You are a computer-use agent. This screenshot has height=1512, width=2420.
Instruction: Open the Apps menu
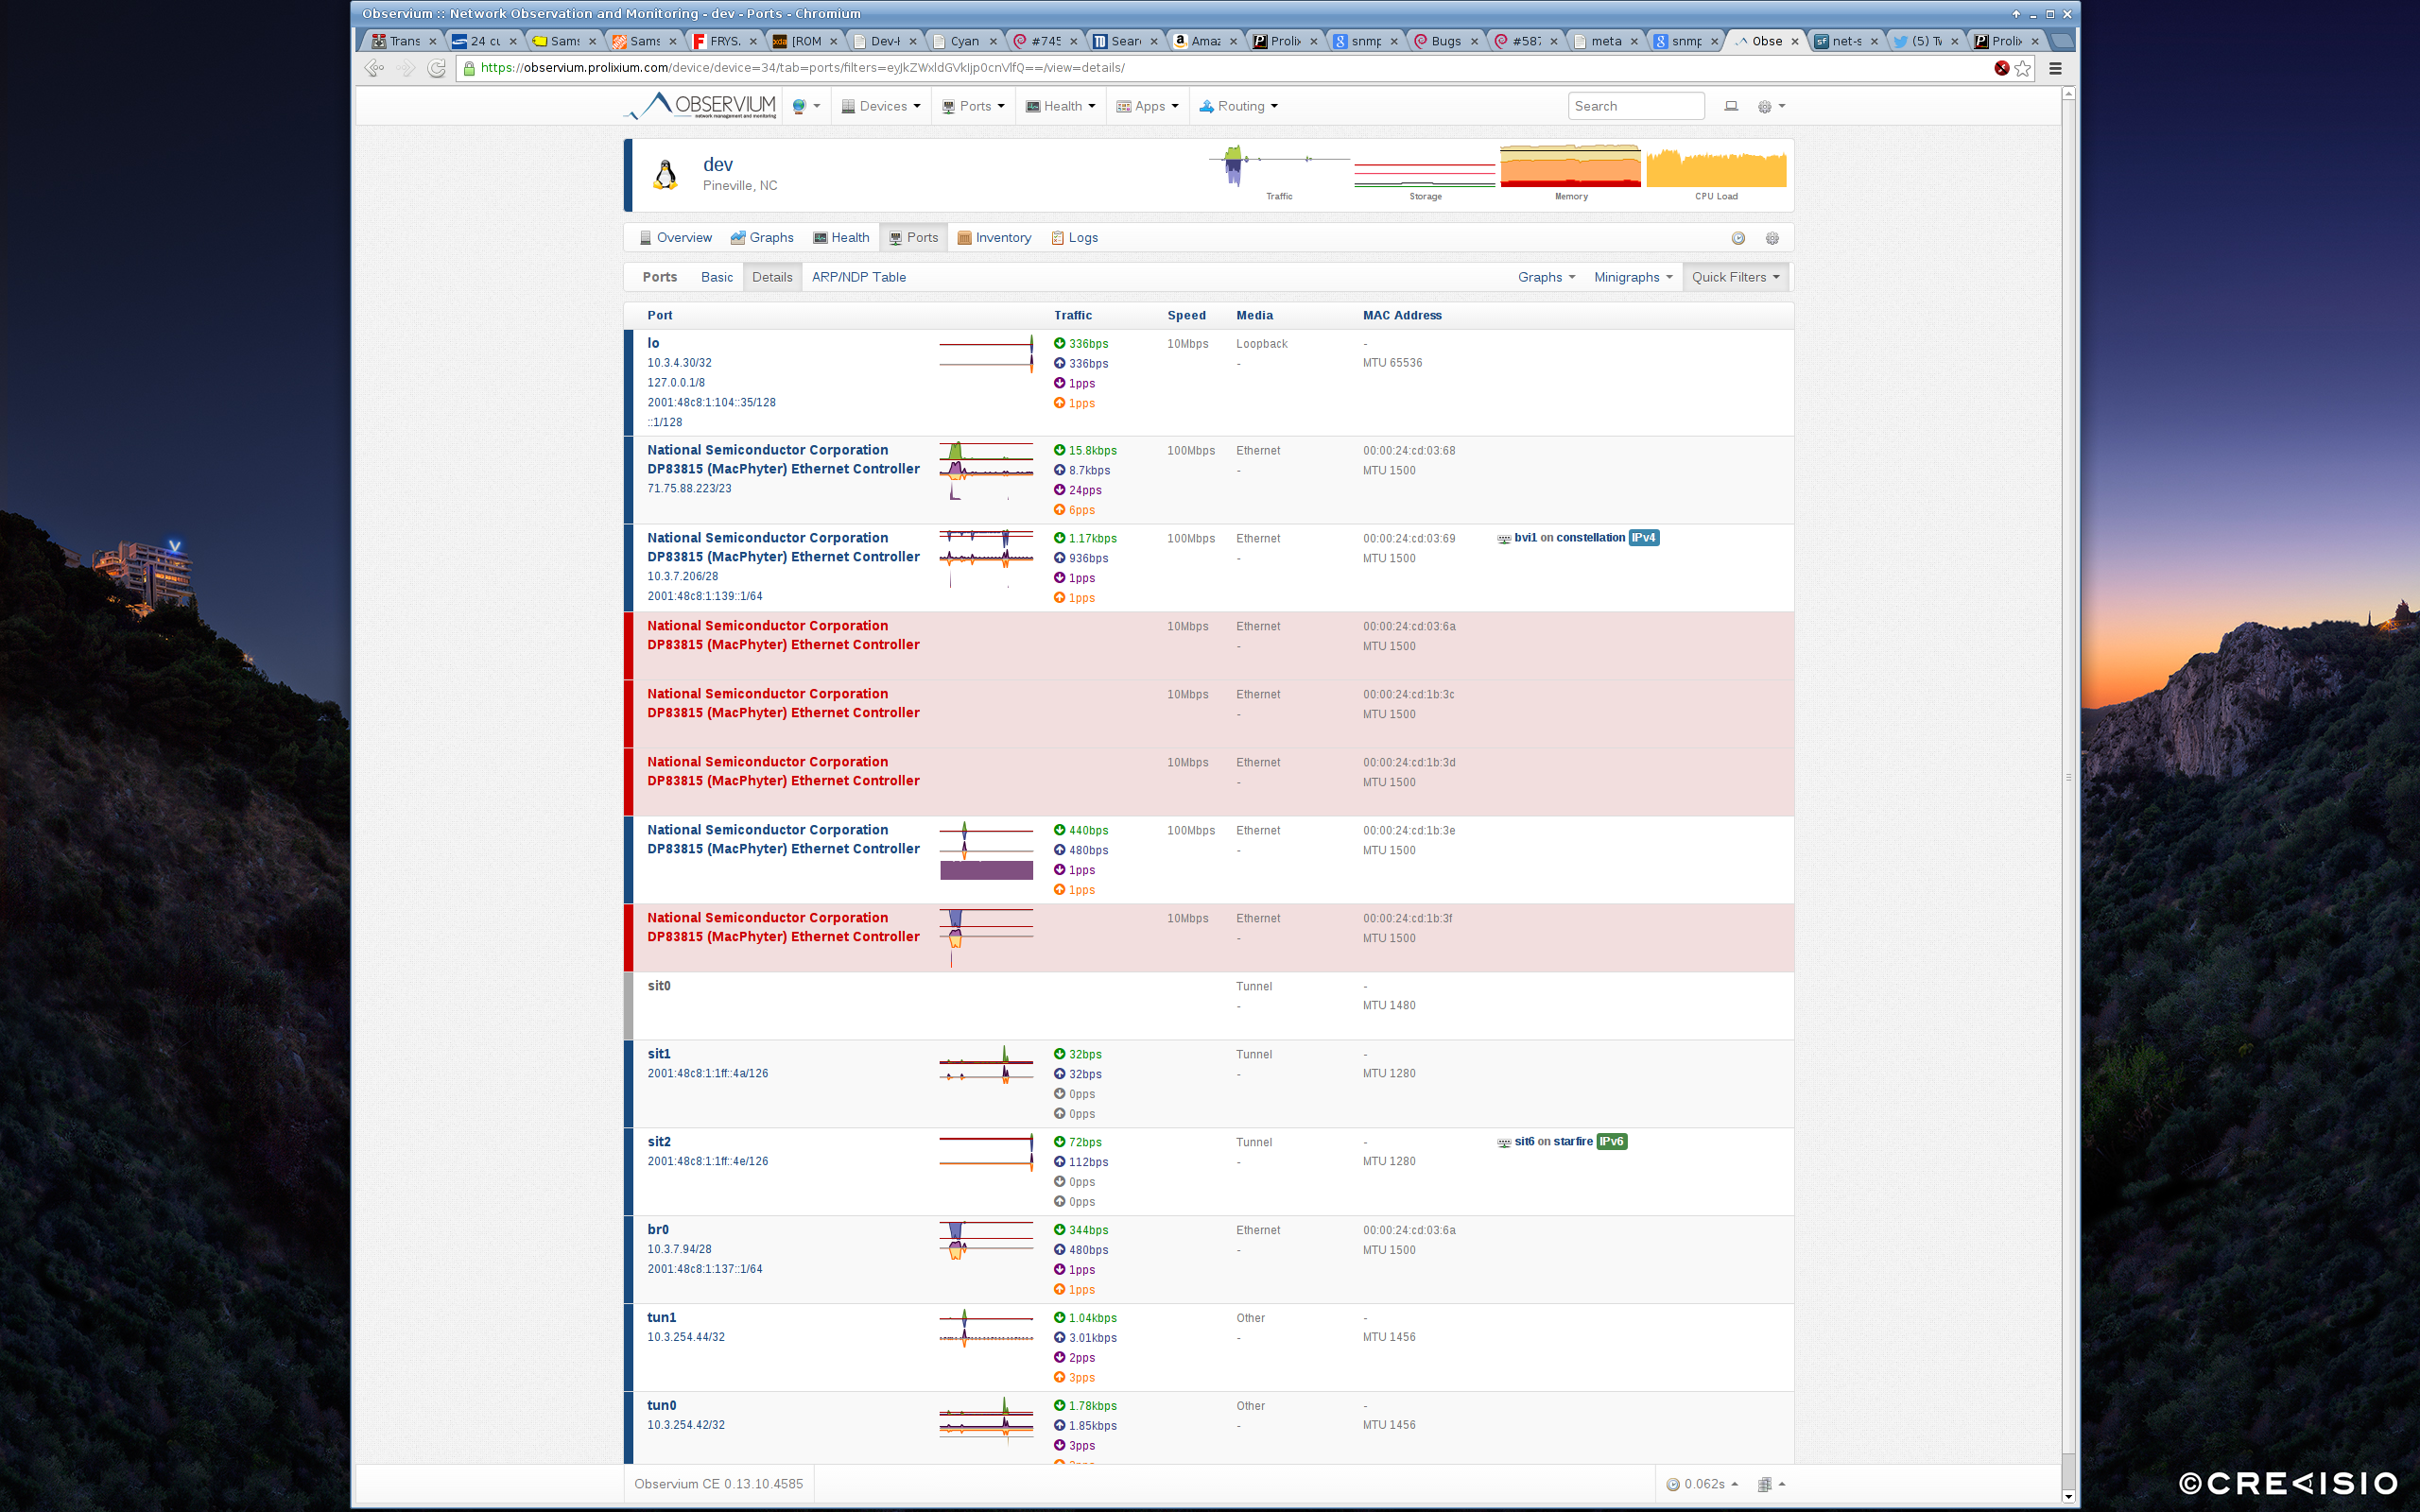[1147, 106]
